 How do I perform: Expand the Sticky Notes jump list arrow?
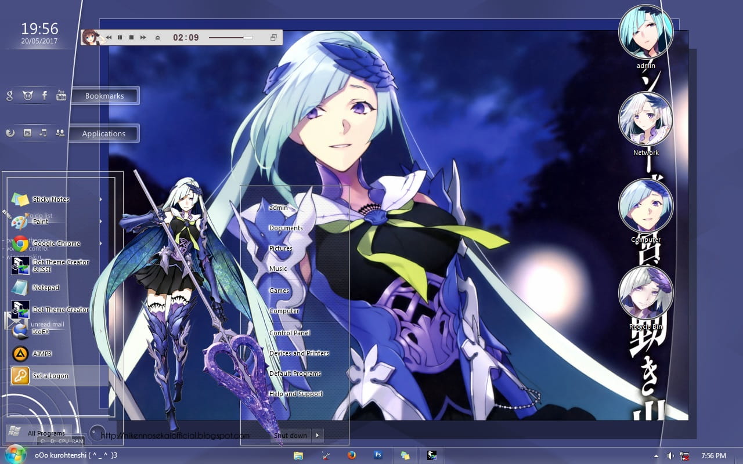tap(100, 199)
